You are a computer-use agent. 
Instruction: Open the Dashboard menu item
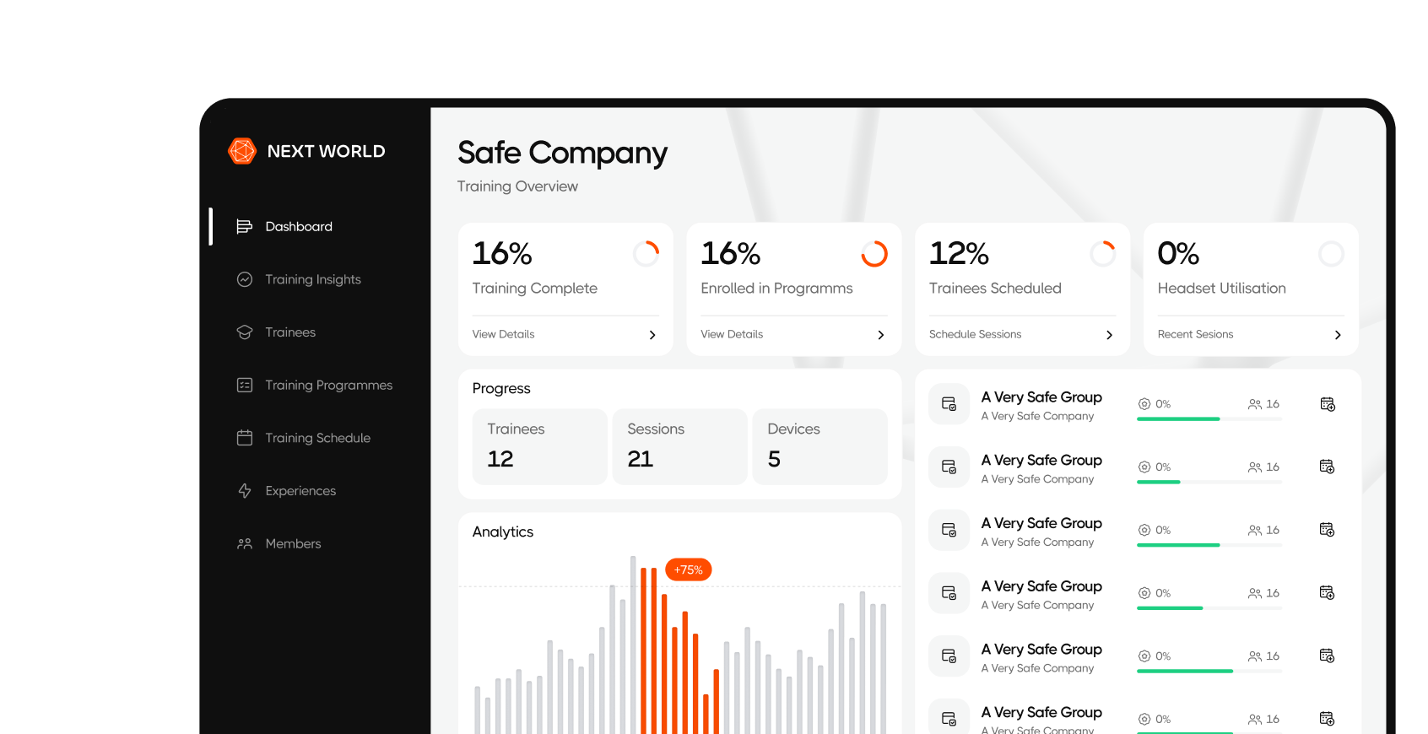(x=299, y=226)
